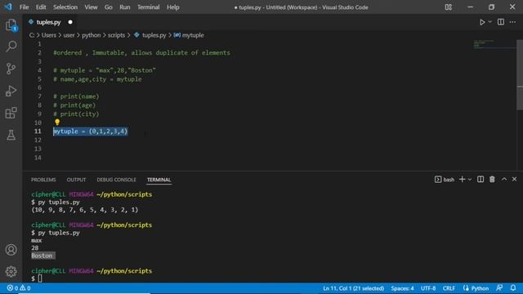Screen dimensions: 523x294
Task: Click Ln 11, Col 1 cursor position
Action: (x=353, y=288)
